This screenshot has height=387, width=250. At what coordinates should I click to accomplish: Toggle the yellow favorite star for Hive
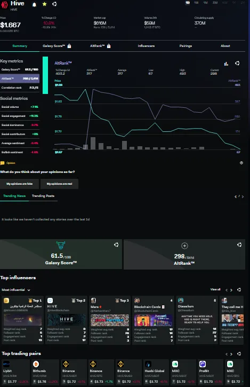(x=44, y=4)
